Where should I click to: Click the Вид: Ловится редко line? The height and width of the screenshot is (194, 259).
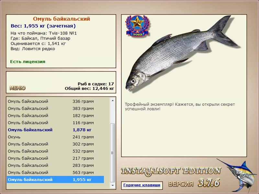pos(33,49)
